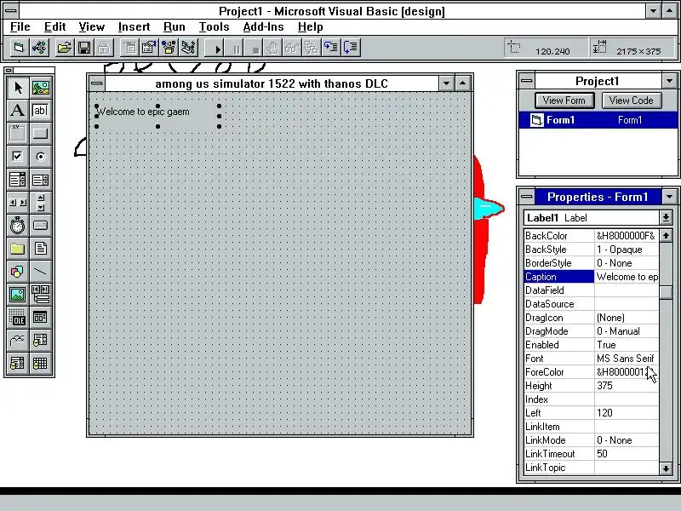
Task: Click the BackColor value &H8000000F&
Action: pos(626,236)
